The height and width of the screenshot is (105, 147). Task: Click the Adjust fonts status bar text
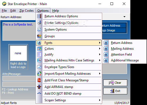9,103
